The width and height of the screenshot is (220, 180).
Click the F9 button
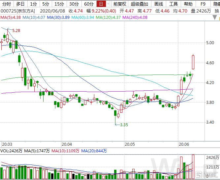coord(203,4)
